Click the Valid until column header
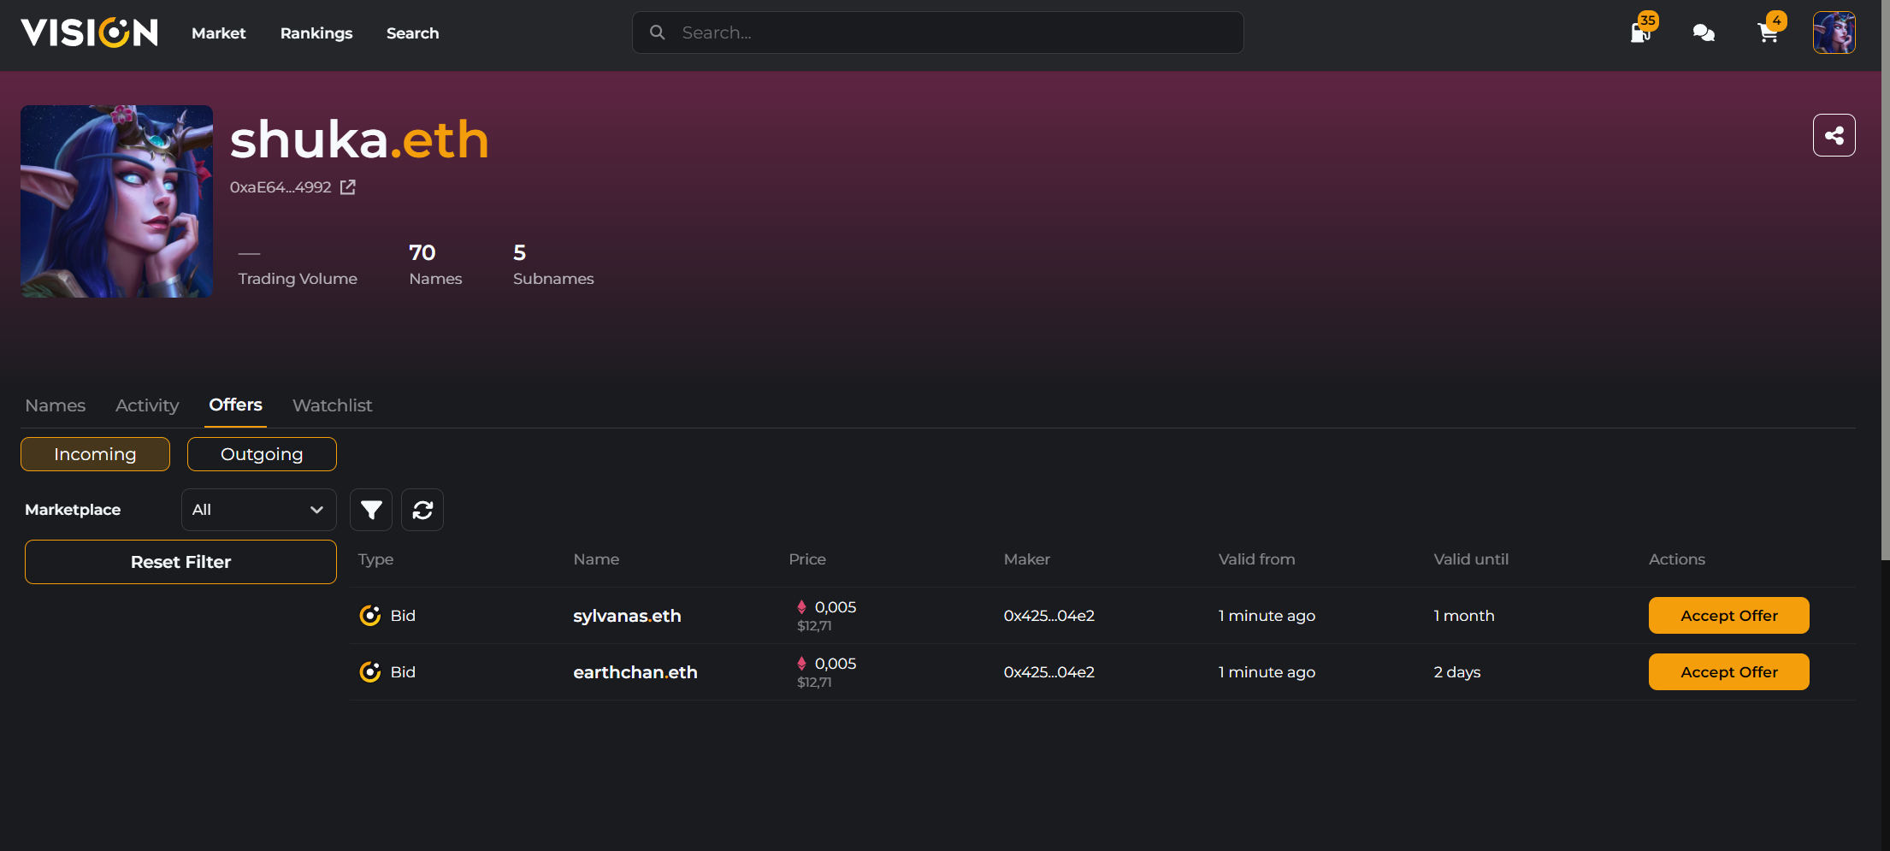The image size is (1890, 851). pos(1471,559)
